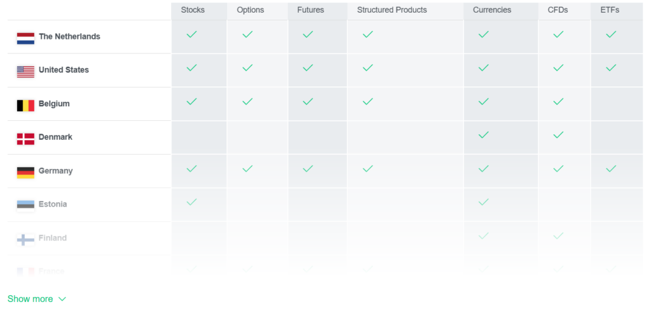Image resolution: width=651 pixels, height=311 pixels.
Task: Select the Stocks column header
Action: pyautogui.click(x=193, y=10)
